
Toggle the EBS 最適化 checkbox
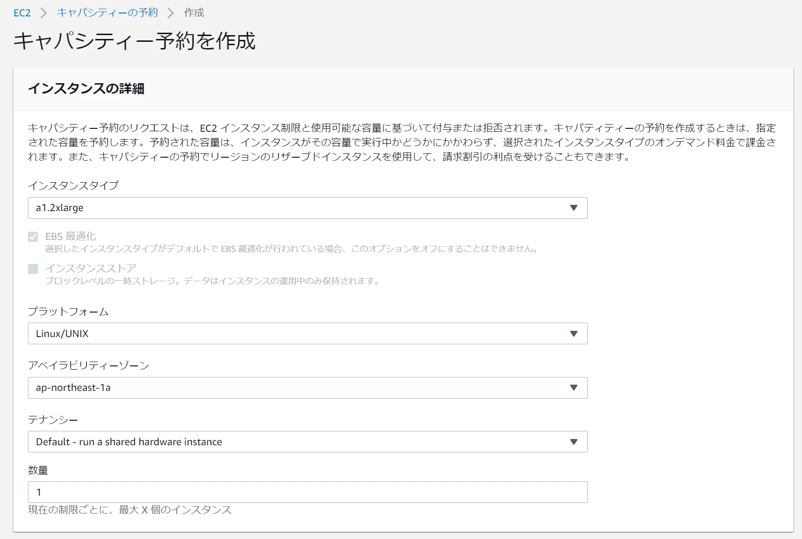[33, 237]
